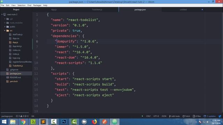The width and height of the screenshot is (223, 125).
Task: Open the .gitignore file
Action: [x=14, y=69]
